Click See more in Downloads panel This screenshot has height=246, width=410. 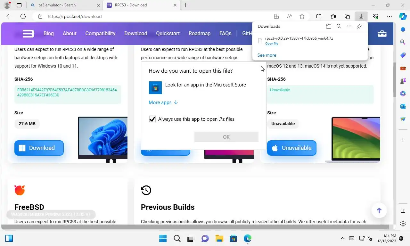[x=267, y=55]
